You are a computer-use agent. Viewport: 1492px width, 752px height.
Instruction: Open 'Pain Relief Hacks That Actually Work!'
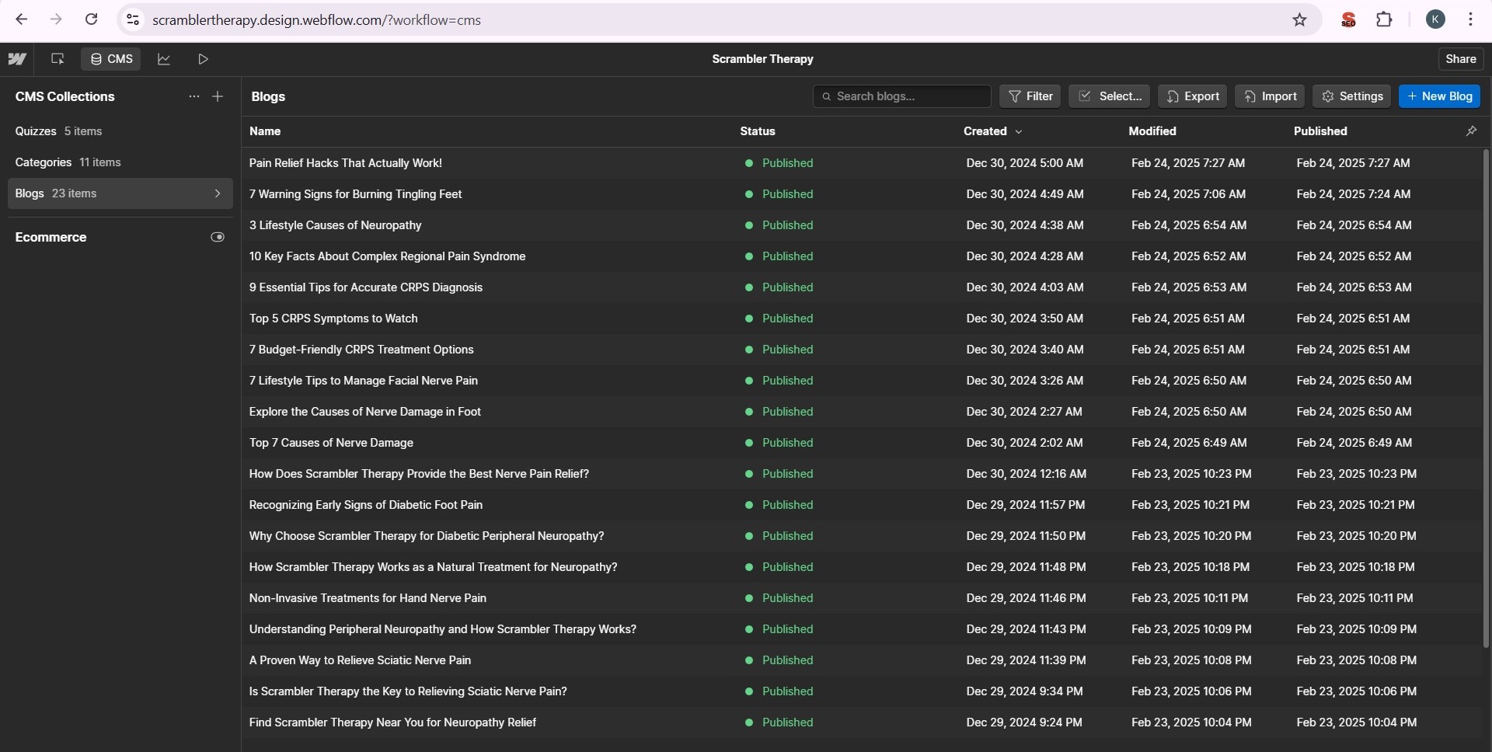point(345,163)
